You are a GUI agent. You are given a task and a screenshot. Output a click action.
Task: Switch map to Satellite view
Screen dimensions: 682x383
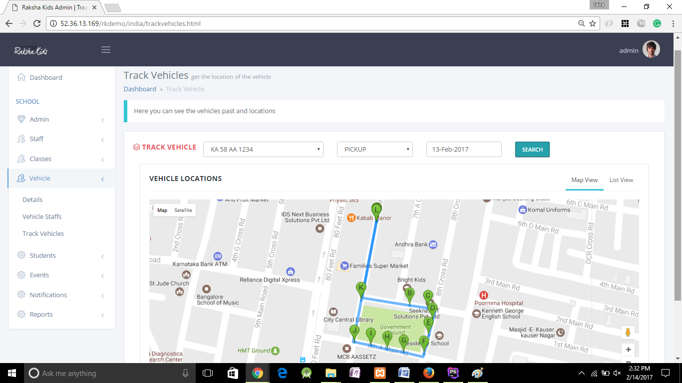tap(183, 210)
